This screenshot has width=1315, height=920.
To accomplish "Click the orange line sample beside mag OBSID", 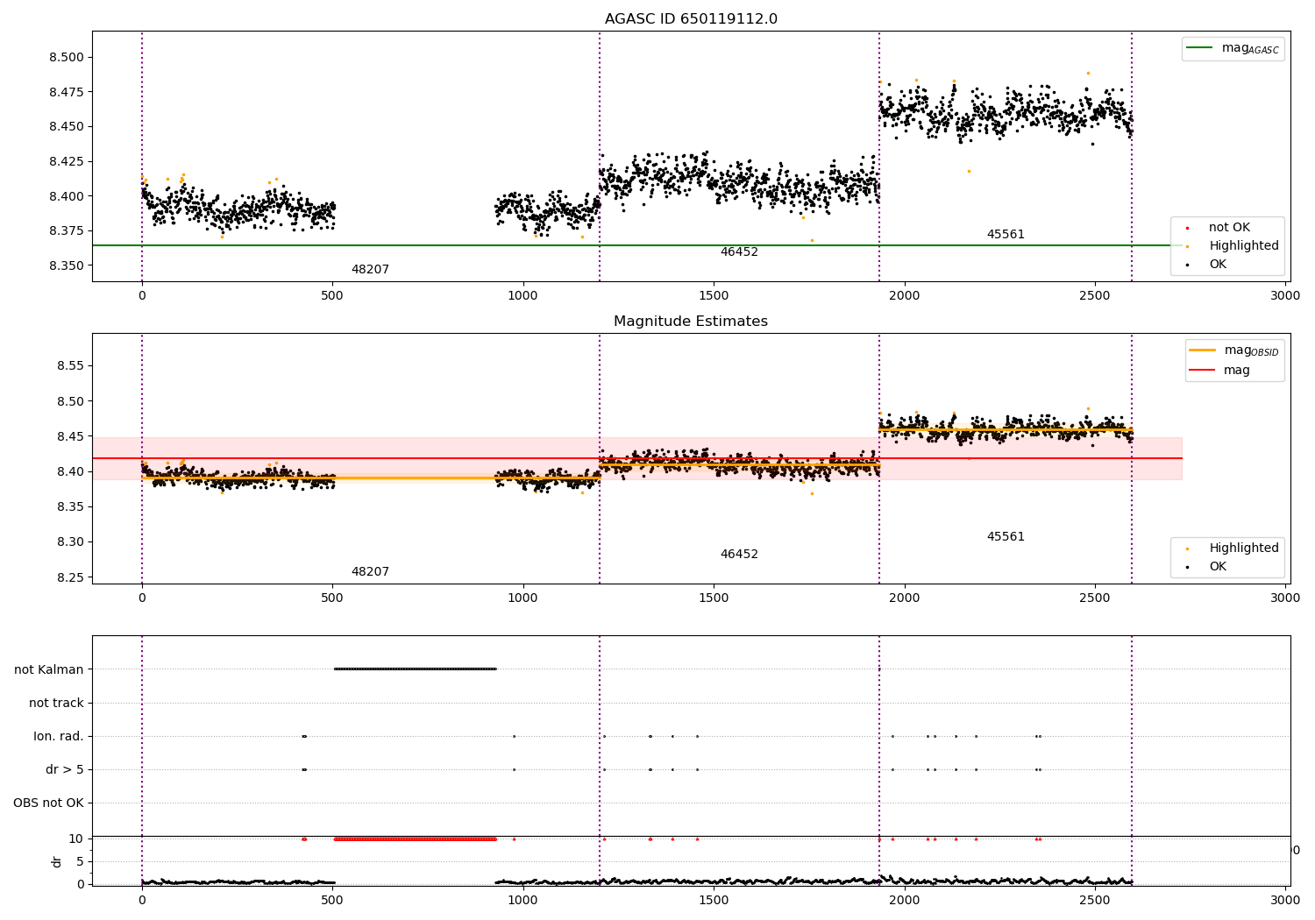I will coord(1203,350).
